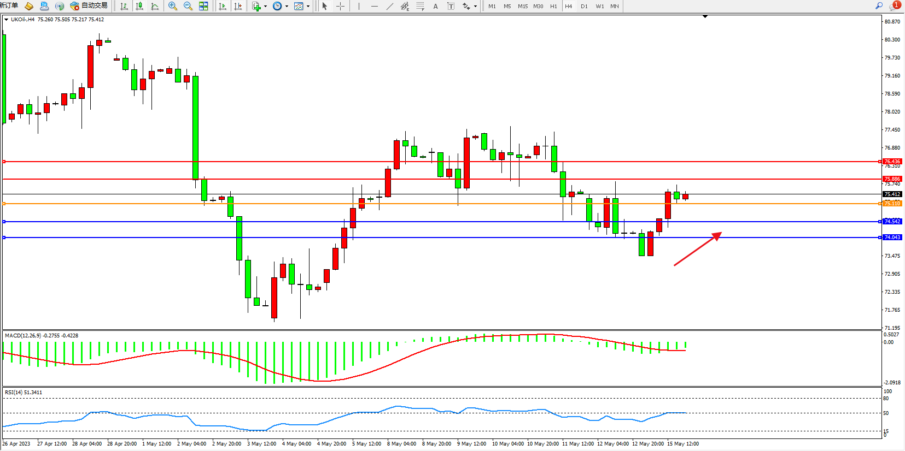Switch chart to bar chart mode

pos(124,6)
